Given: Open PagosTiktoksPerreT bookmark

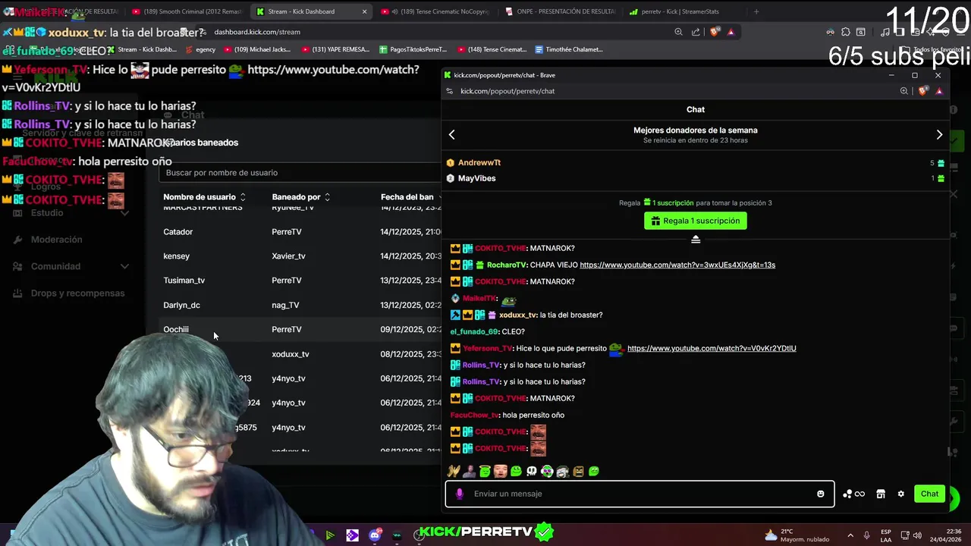Looking at the screenshot, I should point(414,49).
